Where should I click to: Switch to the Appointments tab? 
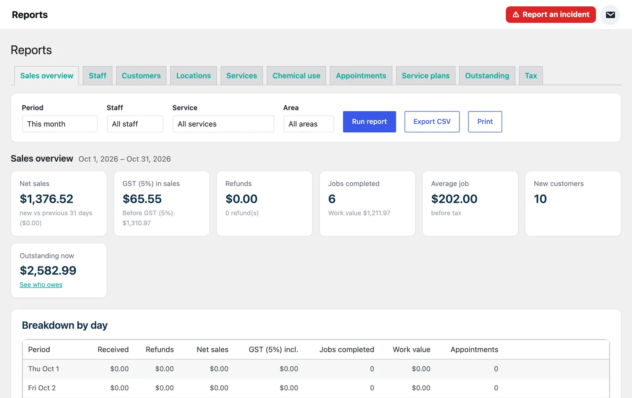[x=361, y=75]
